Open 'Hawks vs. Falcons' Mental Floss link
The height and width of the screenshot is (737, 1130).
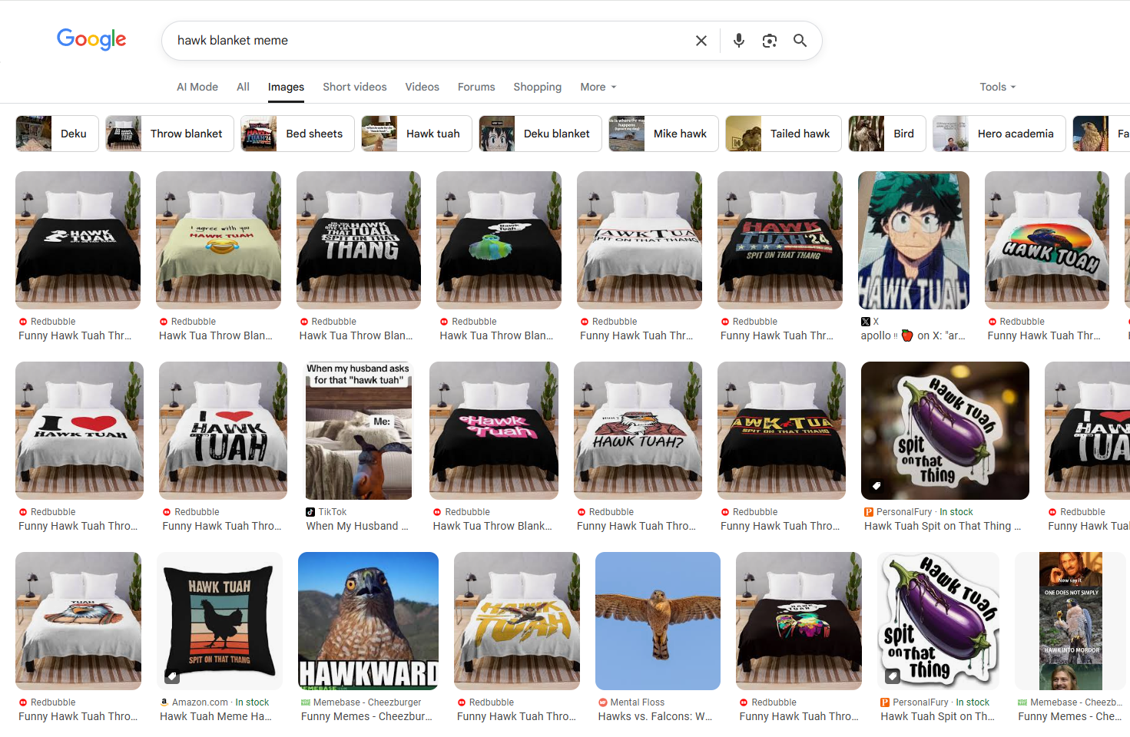655,716
